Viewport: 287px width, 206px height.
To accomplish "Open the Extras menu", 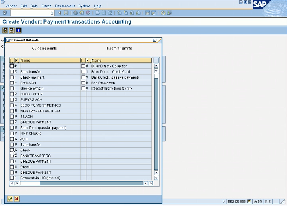I will click(x=46, y=6).
